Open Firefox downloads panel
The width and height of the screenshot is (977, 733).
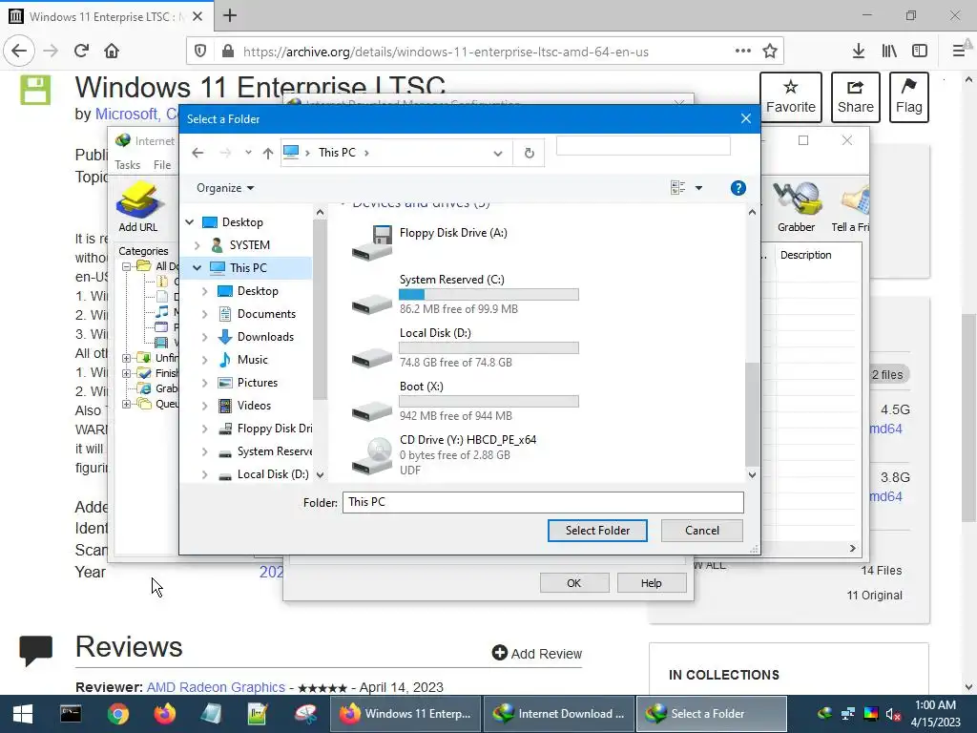[x=859, y=52]
